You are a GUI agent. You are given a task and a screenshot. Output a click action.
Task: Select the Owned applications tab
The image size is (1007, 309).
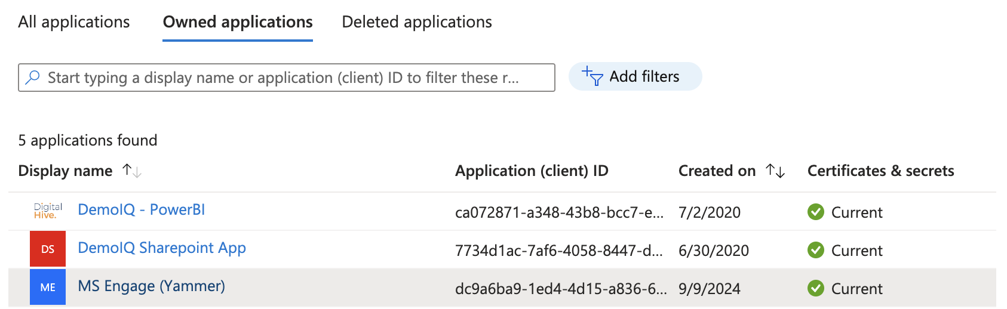click(238, 22)
